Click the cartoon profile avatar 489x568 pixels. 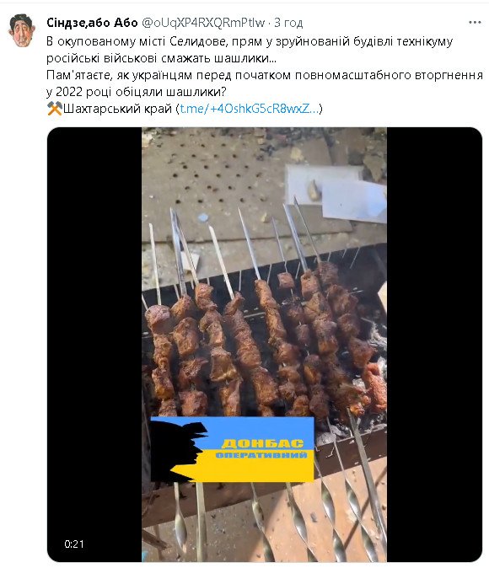pyautogui.click(x=21, y=31)
